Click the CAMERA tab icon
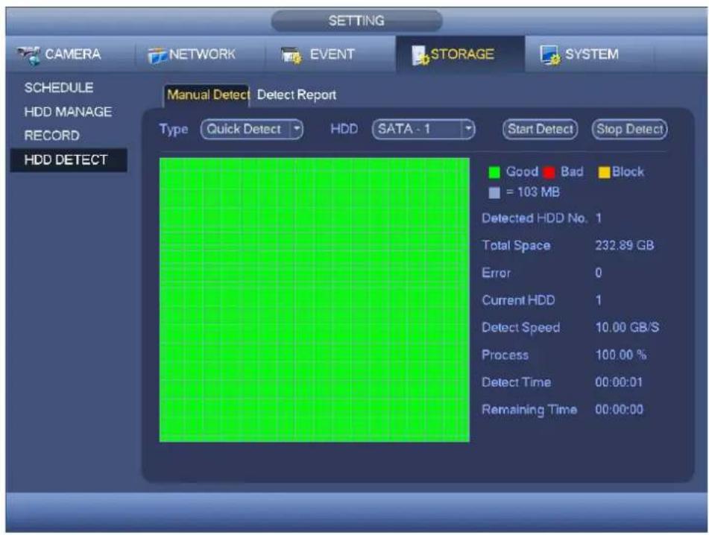This screenshot has width=709, height=535. pyautogui.click(x=29, y=55)
